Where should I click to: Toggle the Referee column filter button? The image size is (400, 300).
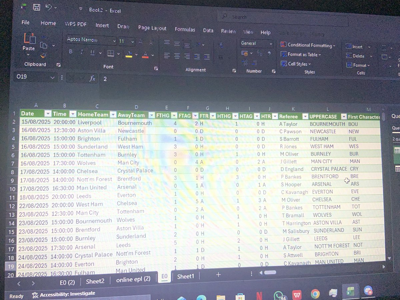click(x=305, y=116)
